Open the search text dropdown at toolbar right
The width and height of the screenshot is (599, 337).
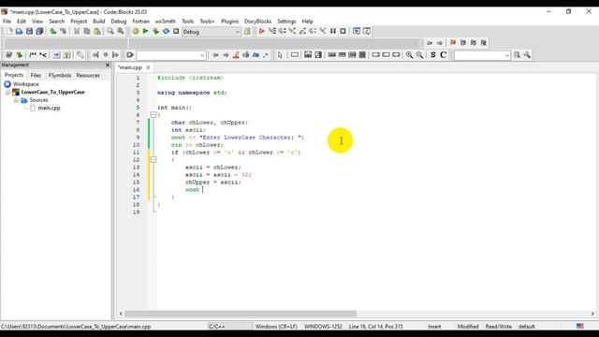click(482, 55)
